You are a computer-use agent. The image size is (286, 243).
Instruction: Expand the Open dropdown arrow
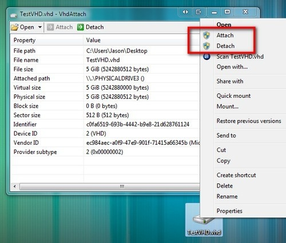[40, 27]
